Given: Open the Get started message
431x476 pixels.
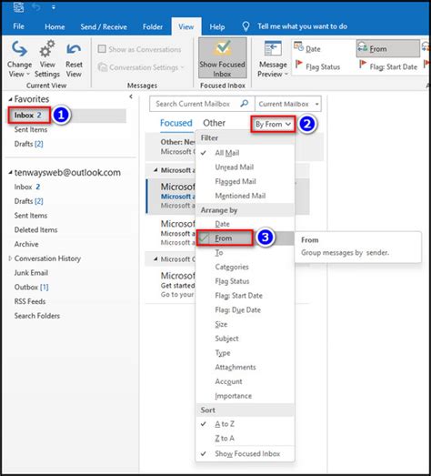Looking at the screenshot, I should (x=178, y=286).
